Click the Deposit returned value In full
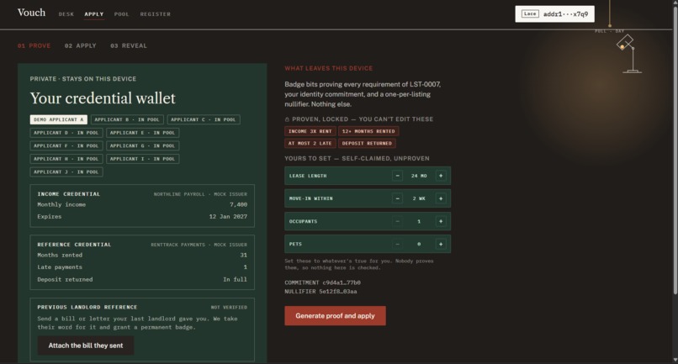 (x=236, y=279)
